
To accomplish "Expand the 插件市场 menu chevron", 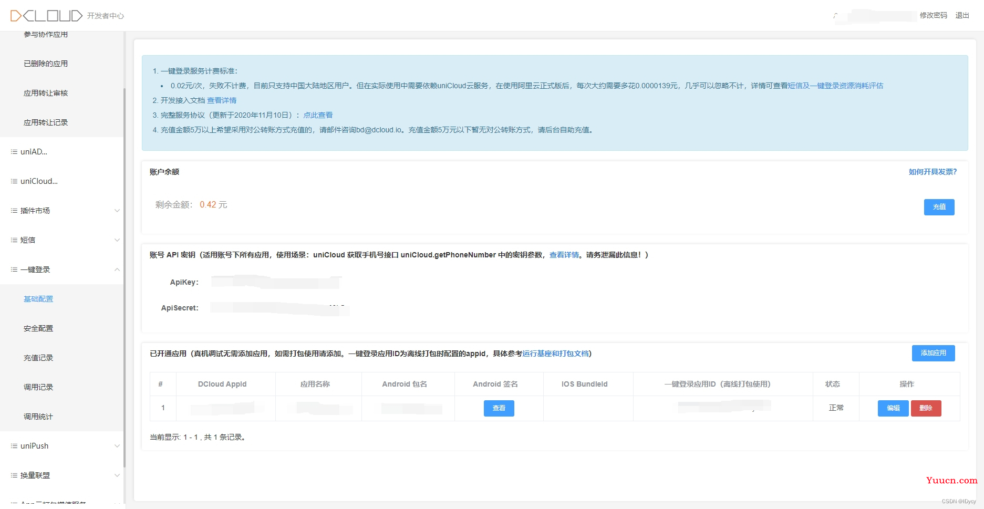I will [117, 211].
